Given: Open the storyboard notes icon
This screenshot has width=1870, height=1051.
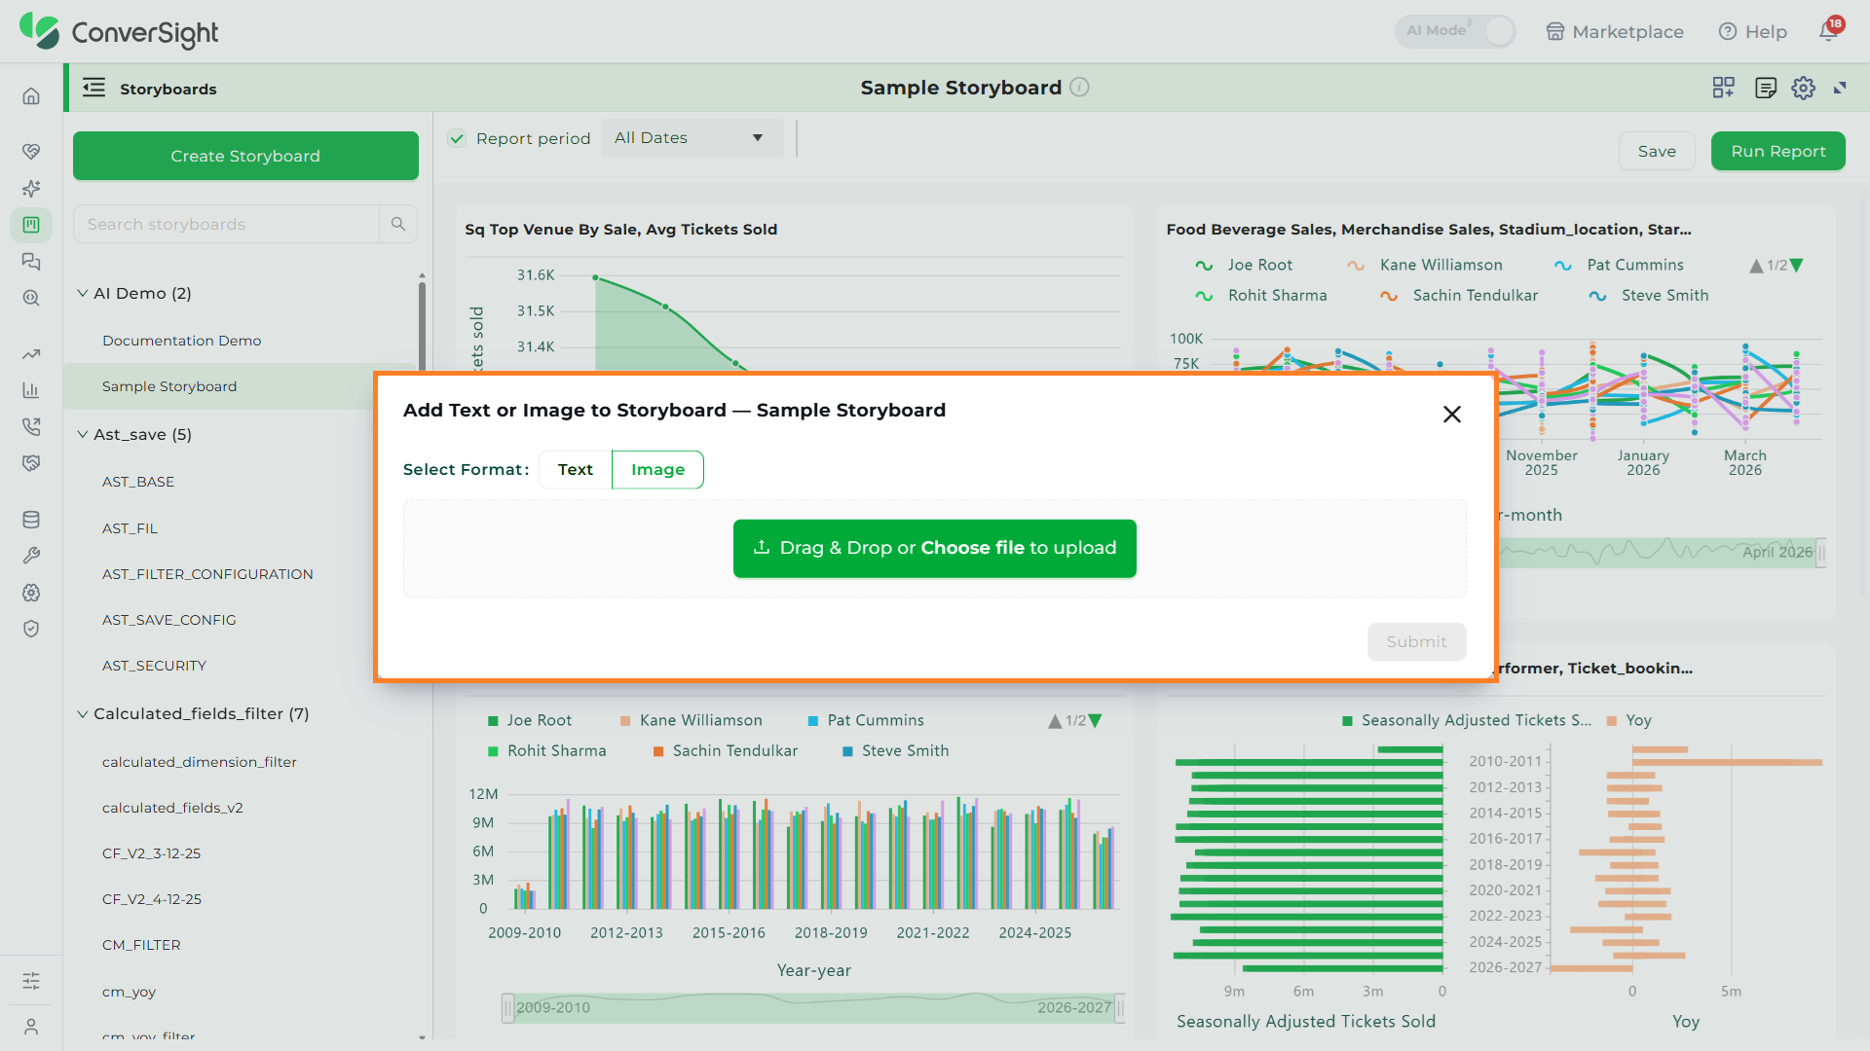Looking at the screenshot, I should point(1765,88).
